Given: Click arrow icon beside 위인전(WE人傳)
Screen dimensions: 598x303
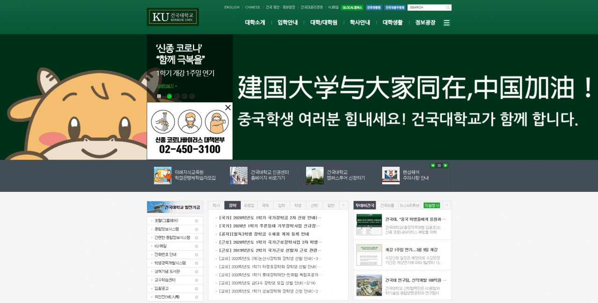Looking at the screenshot, I should coord(197,297).
